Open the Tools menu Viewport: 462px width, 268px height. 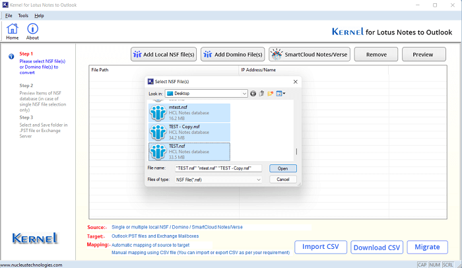[23, 16]
